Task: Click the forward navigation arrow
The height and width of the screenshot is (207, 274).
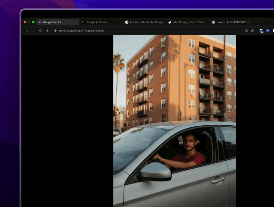Action: 34,31
